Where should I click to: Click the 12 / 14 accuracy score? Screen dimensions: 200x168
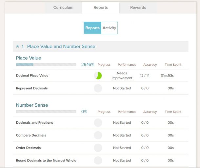point(145,75)
